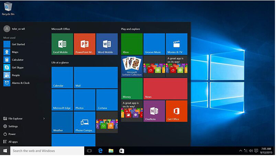Click Play and explore group heading

click(x=130, y=29)
